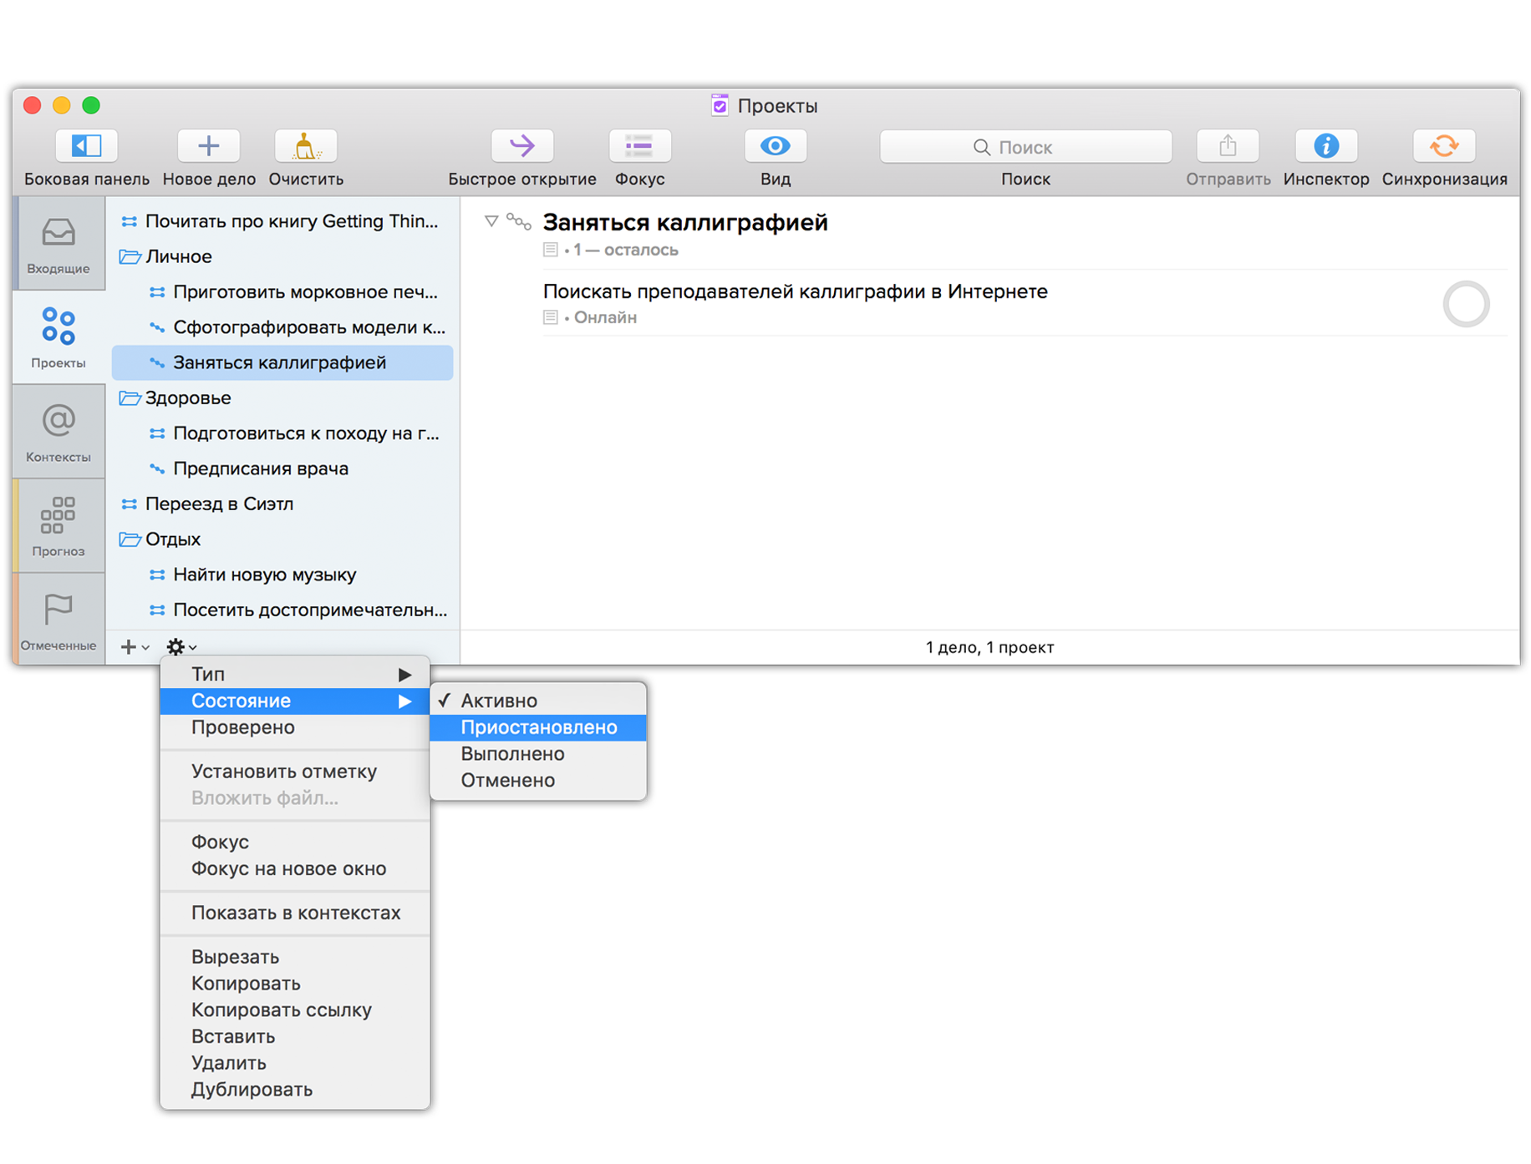Choose Дублировать menu item
Screen dimensions: 1531x1164
[295, 1090]
